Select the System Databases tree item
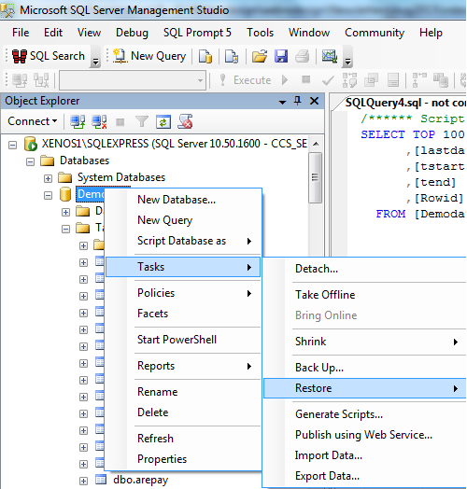The height and width of the screenshot is (489, 467). (121, 177)
